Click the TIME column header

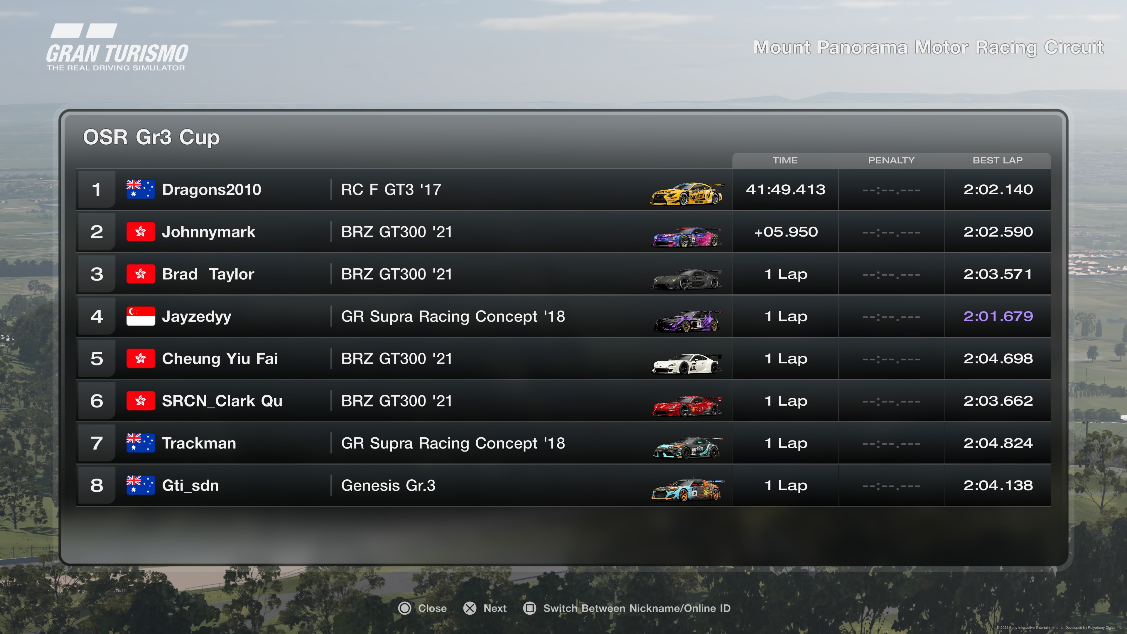(x=785, y=160)
